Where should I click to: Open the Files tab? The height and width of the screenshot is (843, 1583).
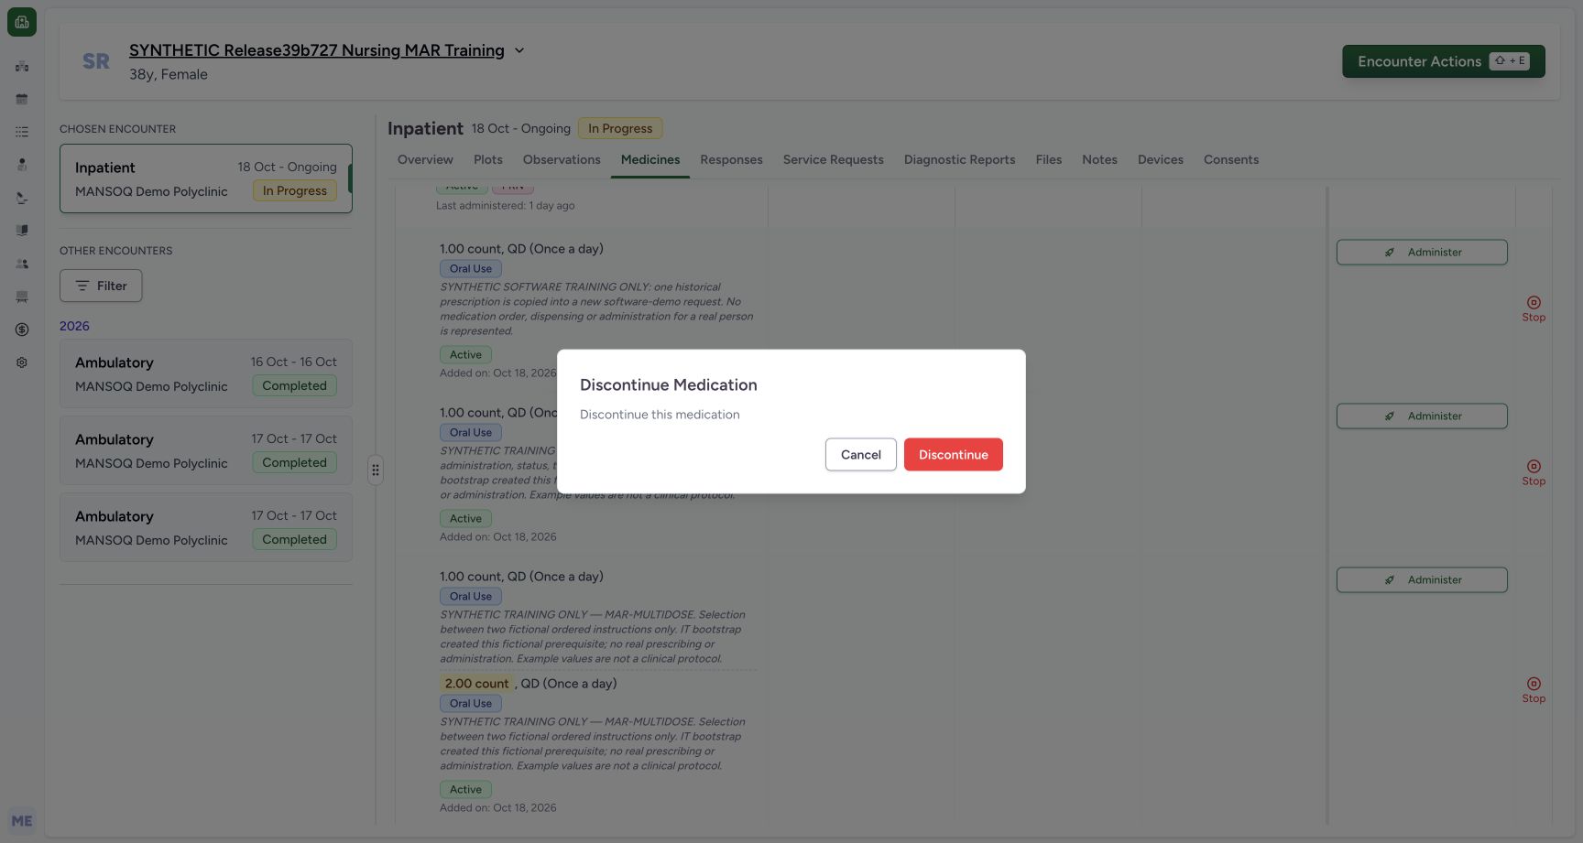click(x=1049, y=159)
